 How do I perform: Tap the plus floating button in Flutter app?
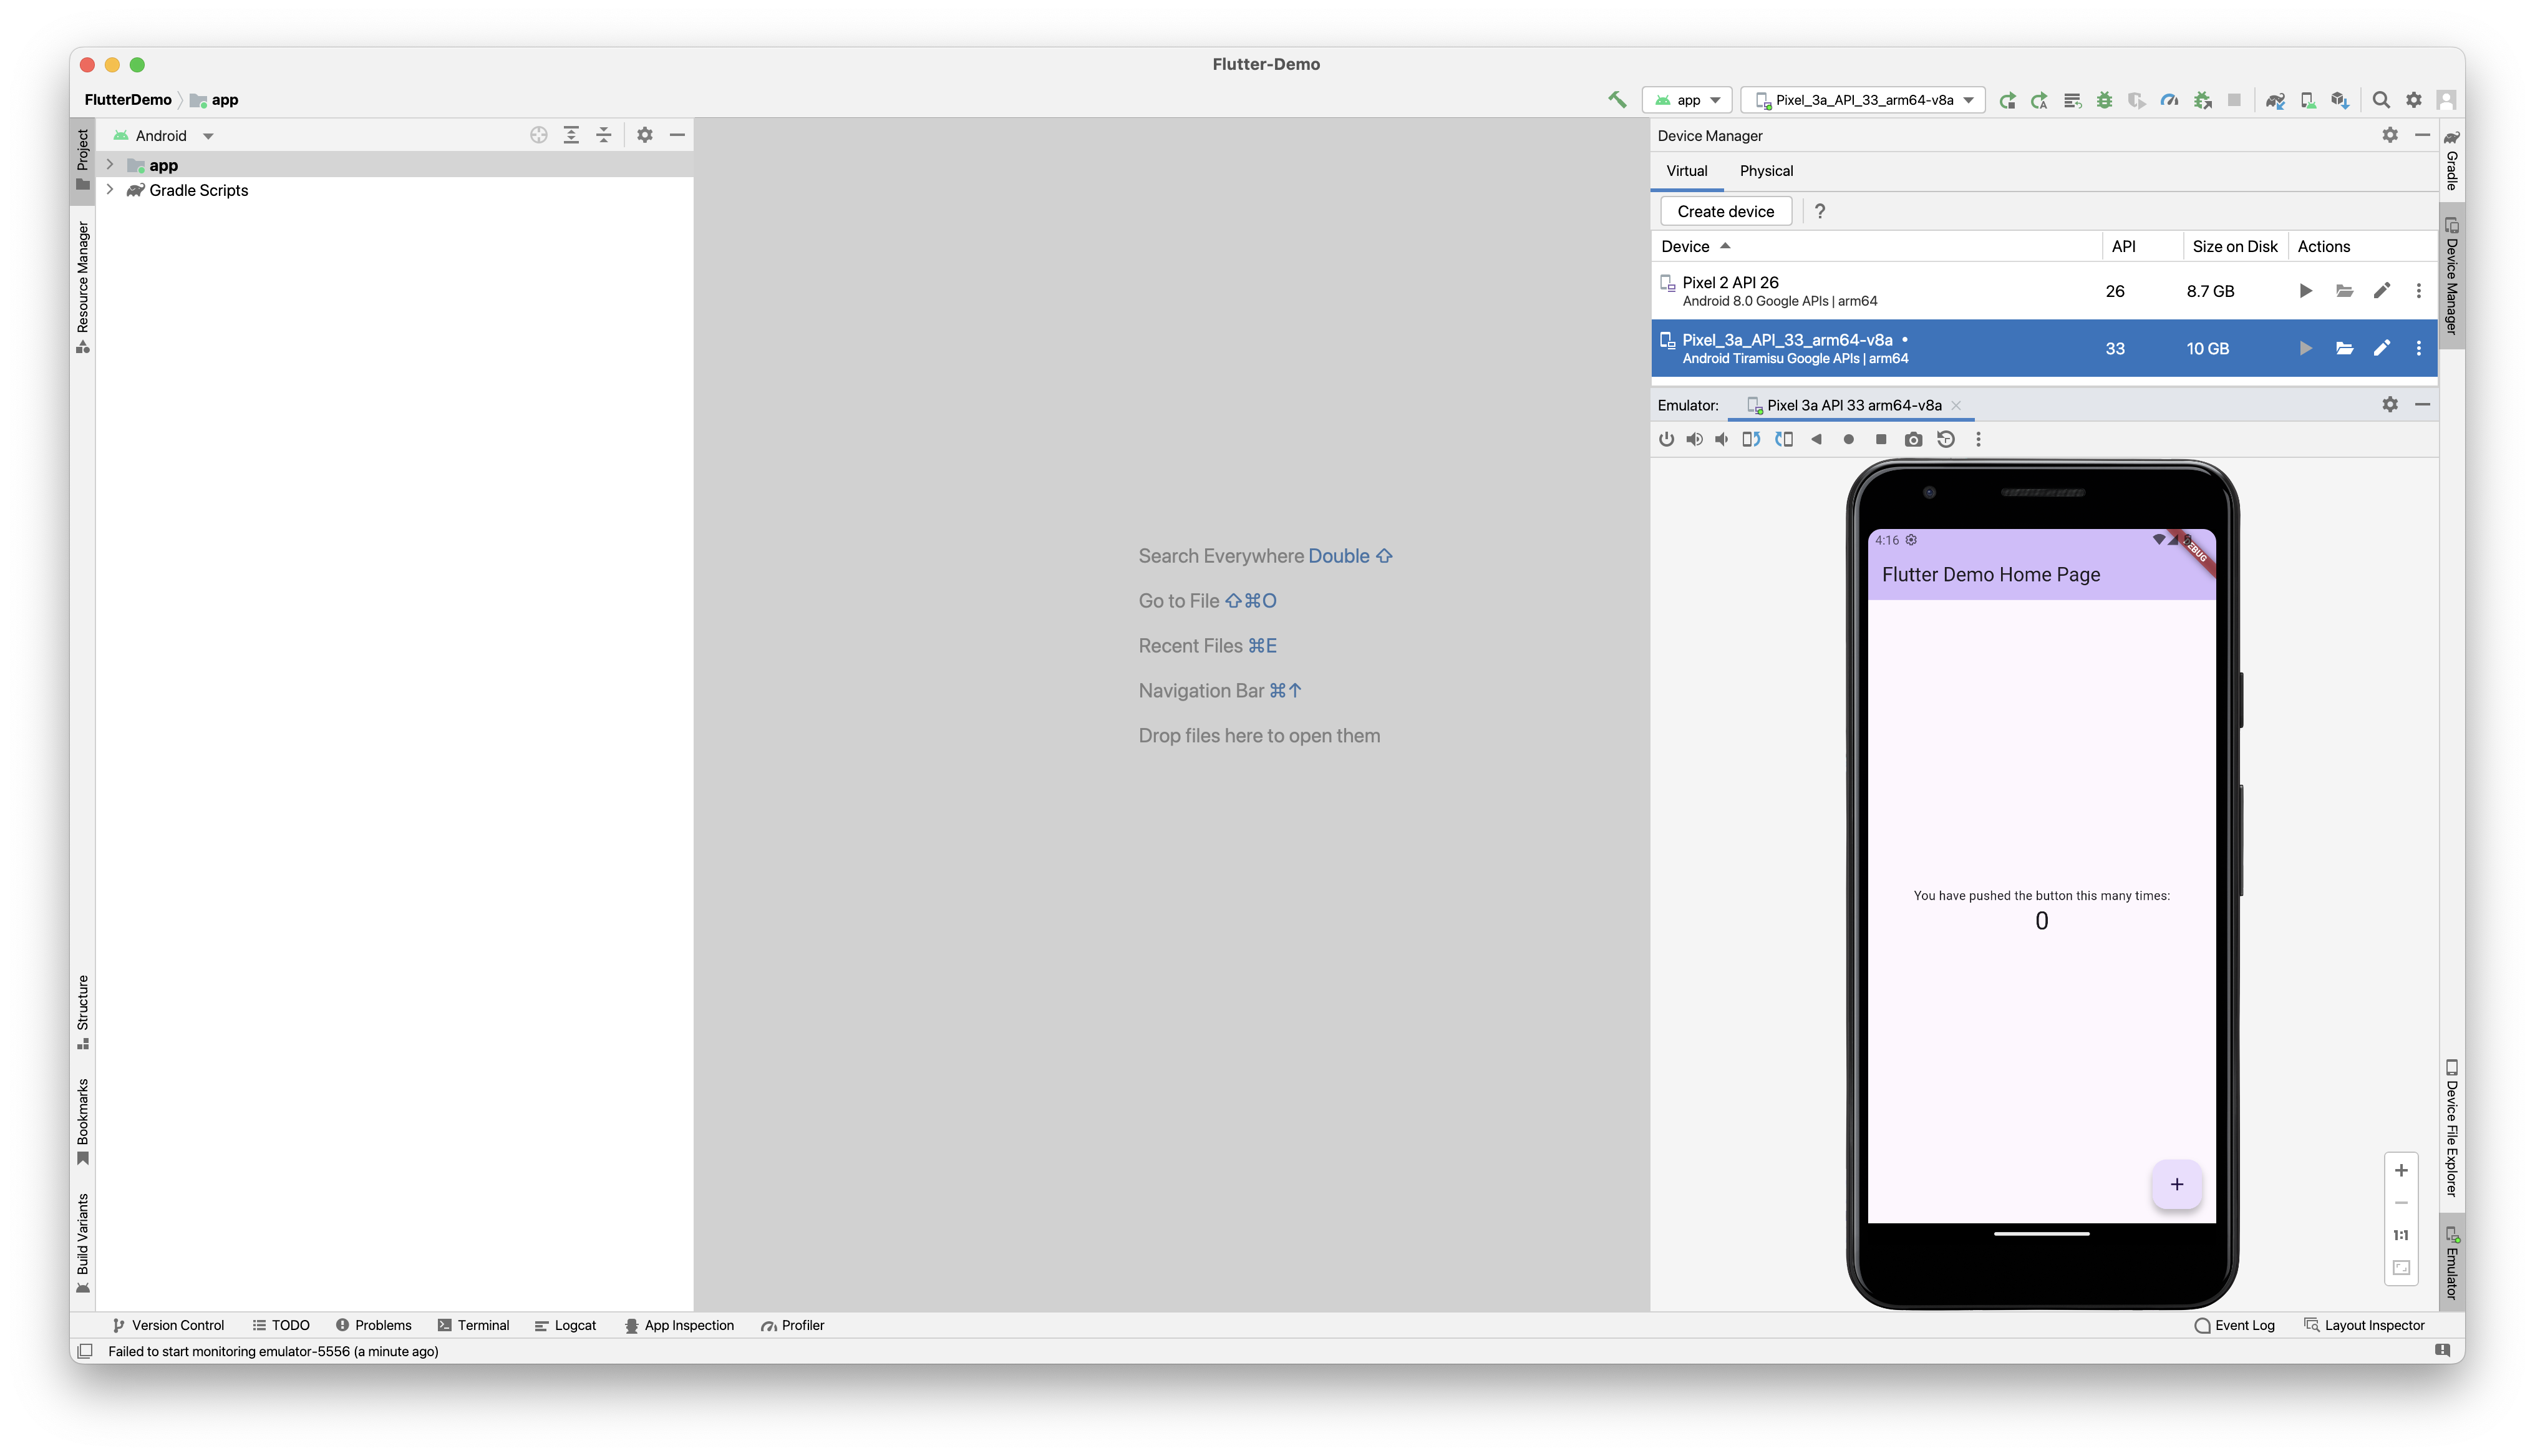(2176, 1185)
